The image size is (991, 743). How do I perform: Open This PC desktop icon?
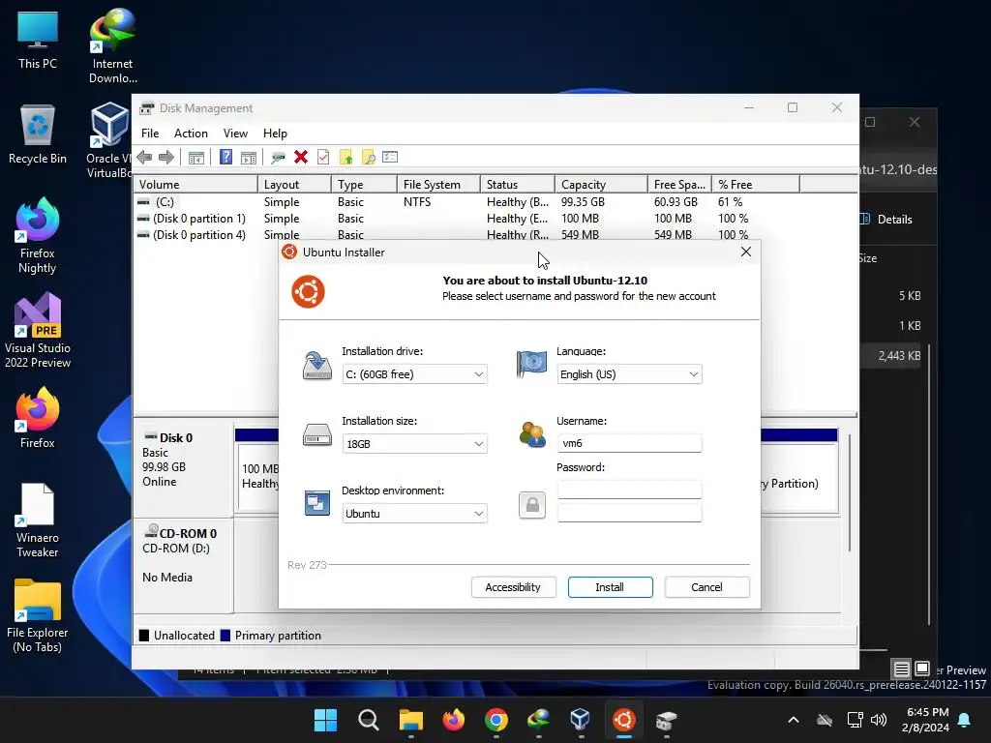[38, 40]
